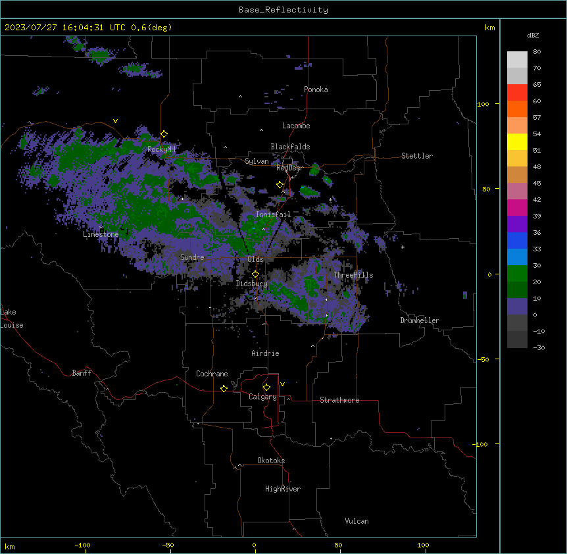Image resolution: width=567 pixels, height=554 pixels.
Task: Click the Lacombe city label
Action: 296,126
